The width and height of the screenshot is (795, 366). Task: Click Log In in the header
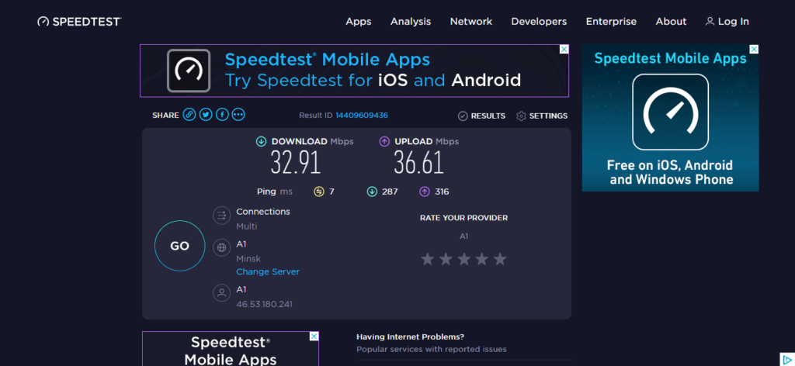(x=727, y=22)
